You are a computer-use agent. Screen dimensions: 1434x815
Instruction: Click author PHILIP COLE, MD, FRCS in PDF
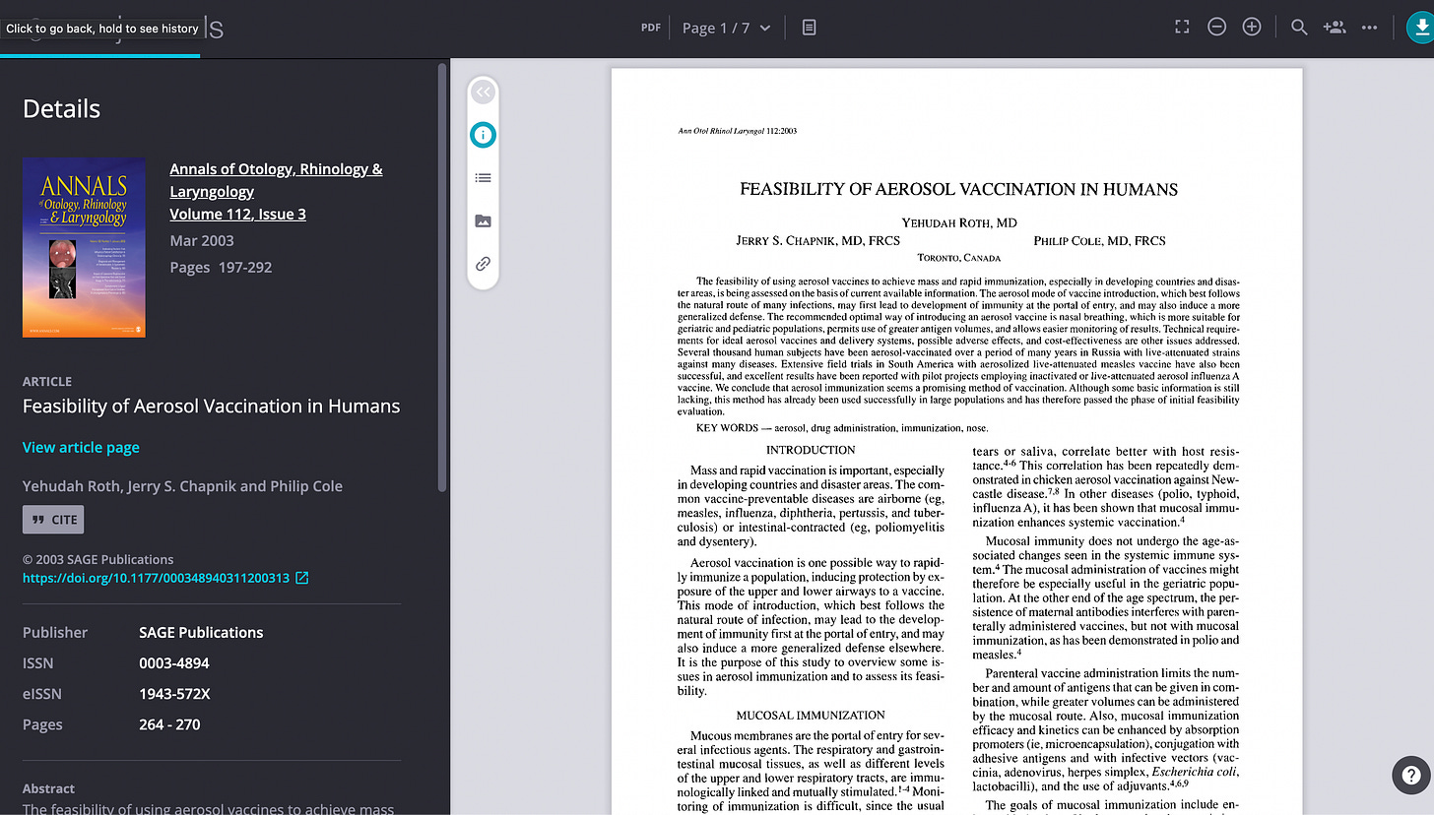tap(1099, 241)
